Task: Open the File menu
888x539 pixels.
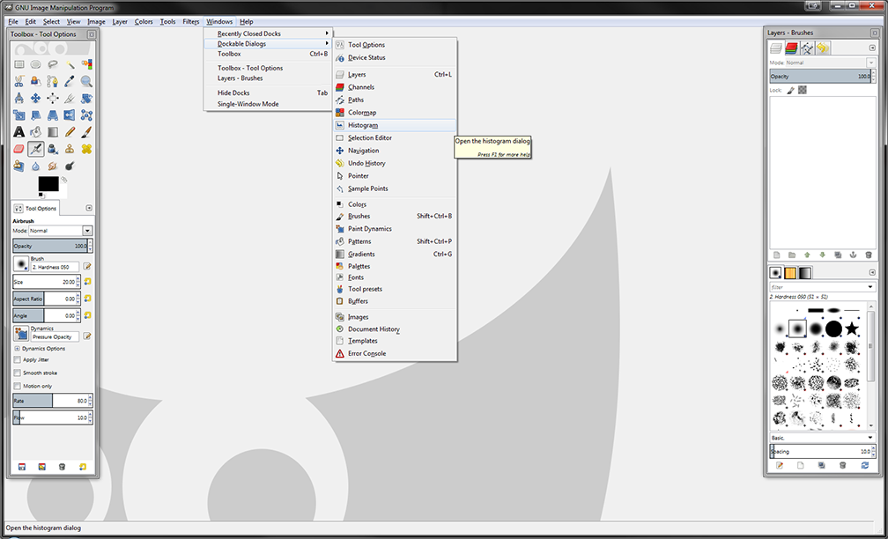Action: 13,21
